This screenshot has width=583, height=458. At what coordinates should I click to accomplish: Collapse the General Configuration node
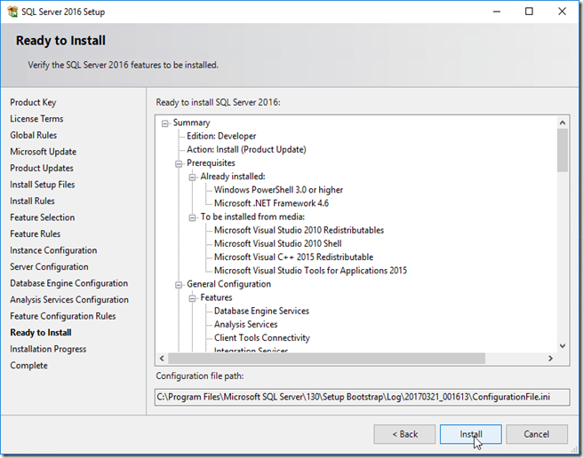tap(179, 285)
